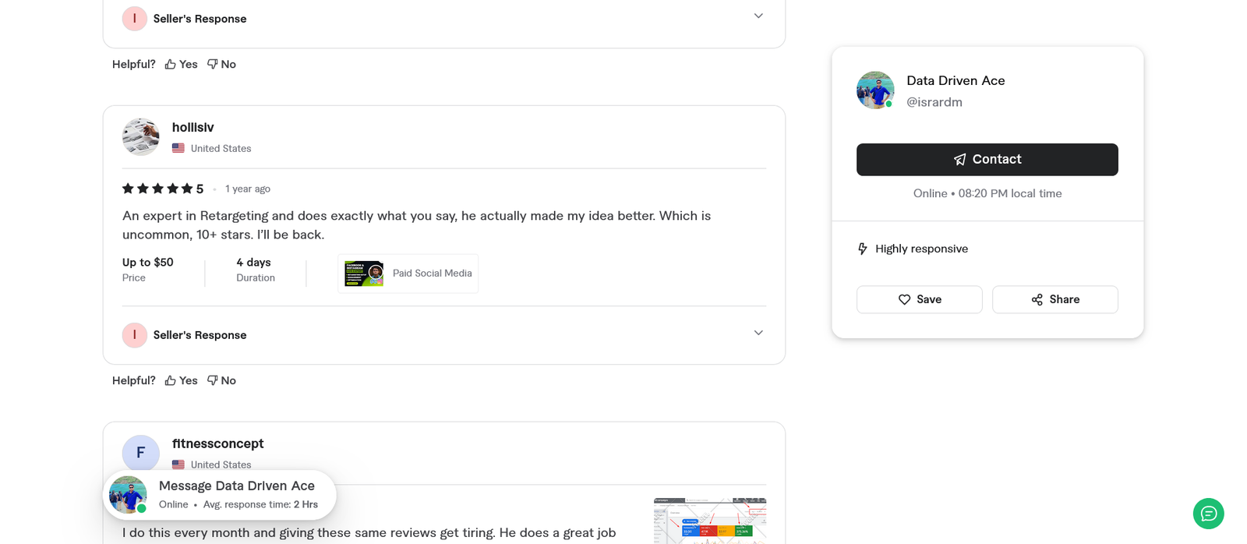Image resolution: width=1247 pixels, height=544 pixels.
Task: Toggle Save to favorite the seller
Action: click(x=919, y=299)
